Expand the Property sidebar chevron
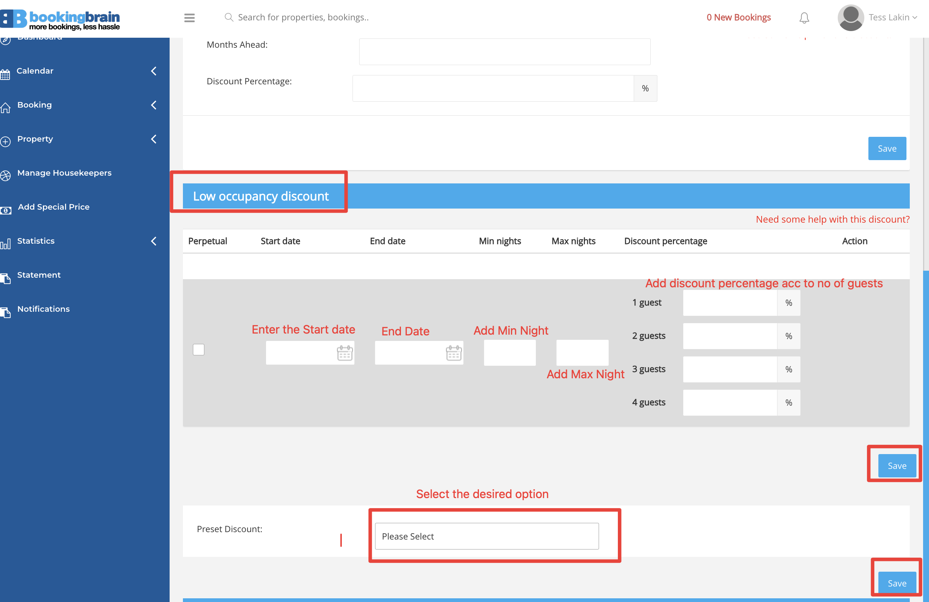 pos(154,139)
